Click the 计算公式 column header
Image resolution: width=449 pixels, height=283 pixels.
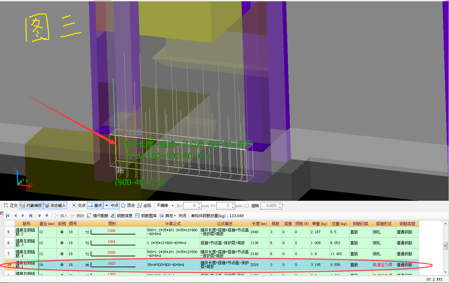[x=173, y=224]
